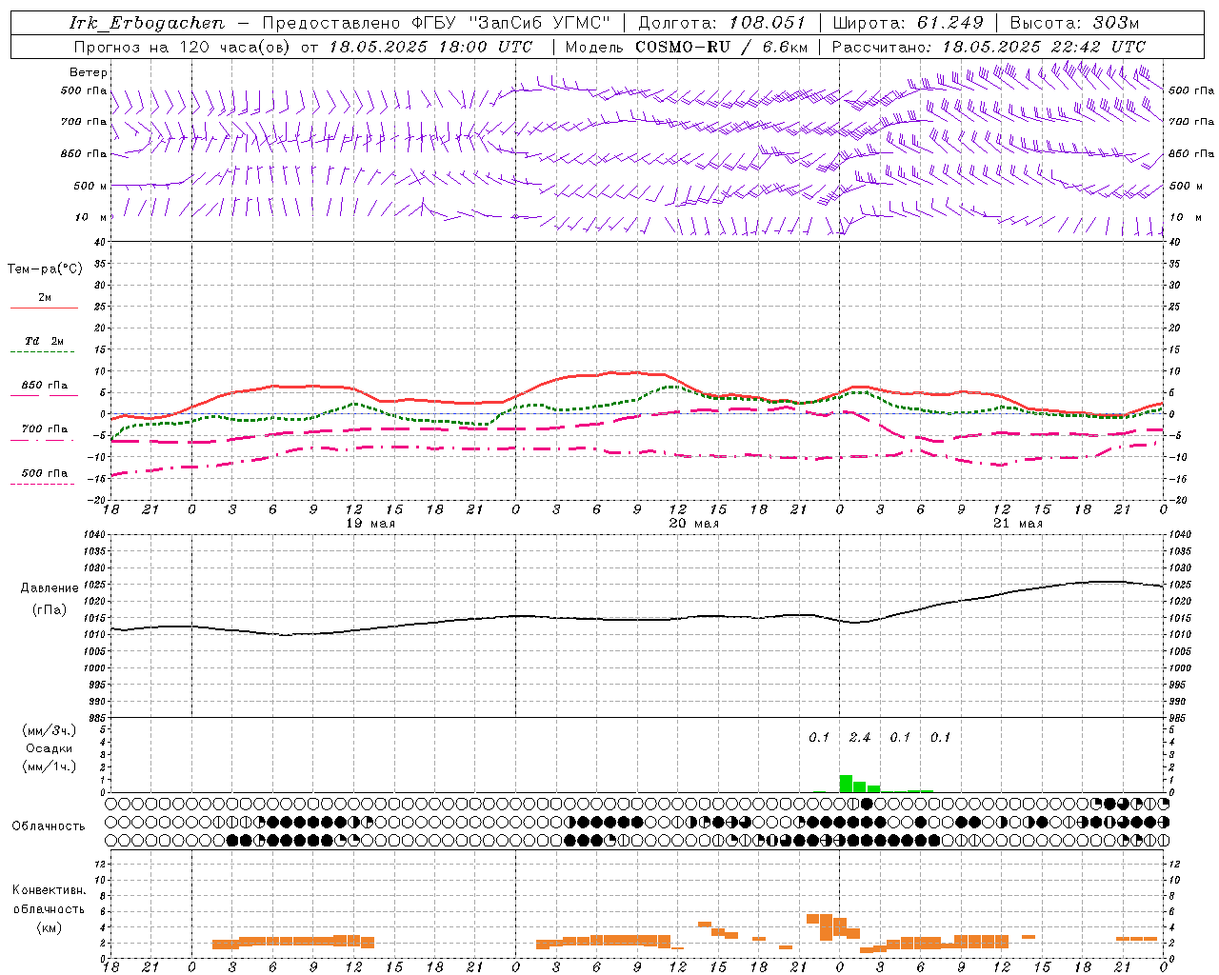The image size is (1219, 975).
Task: Click the station name "Irk_Erbogachen" in header
Action: pos(148,23)
